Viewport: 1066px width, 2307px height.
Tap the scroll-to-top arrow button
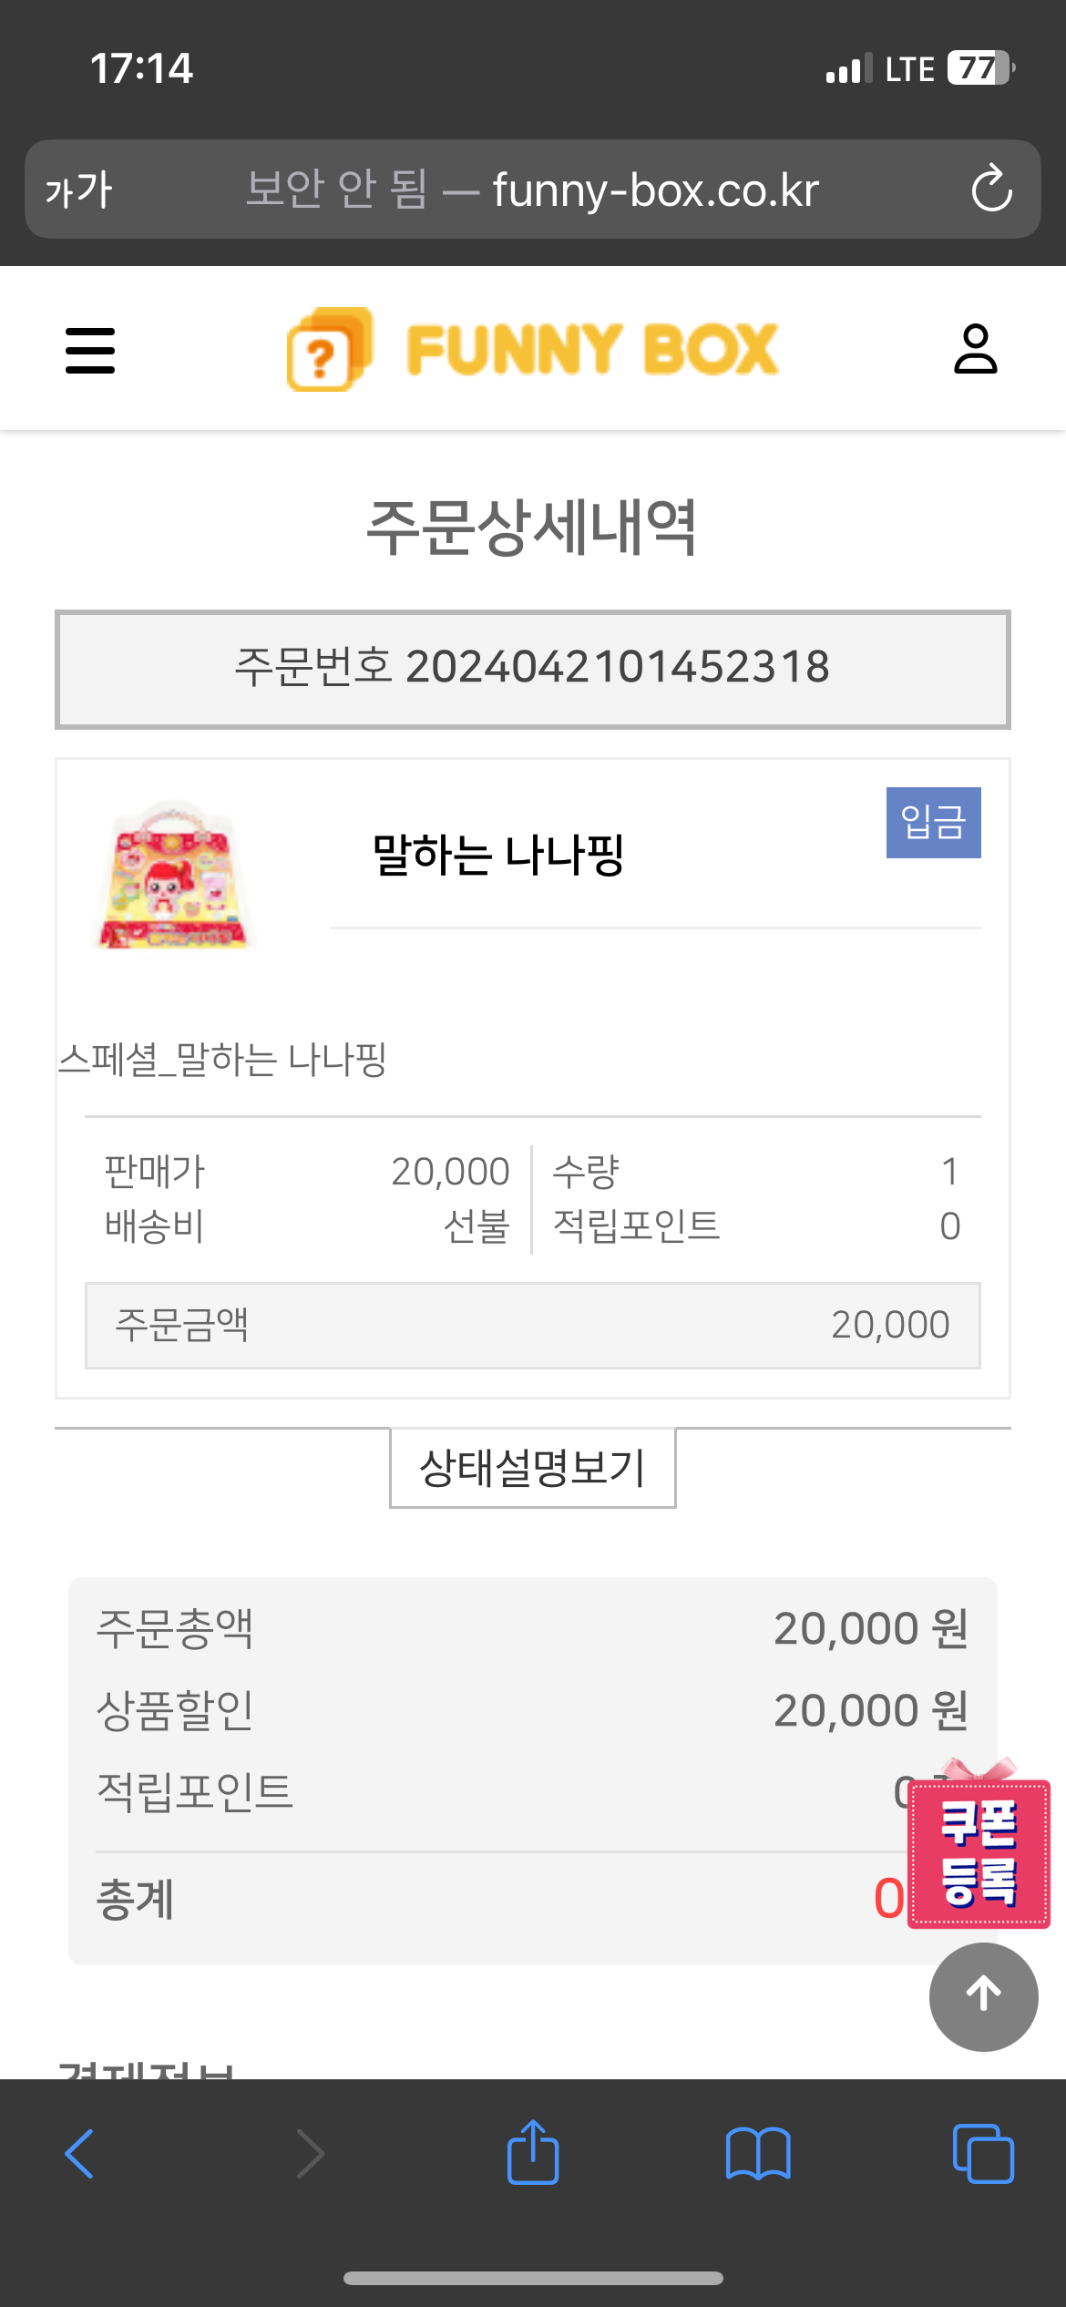983,1996
